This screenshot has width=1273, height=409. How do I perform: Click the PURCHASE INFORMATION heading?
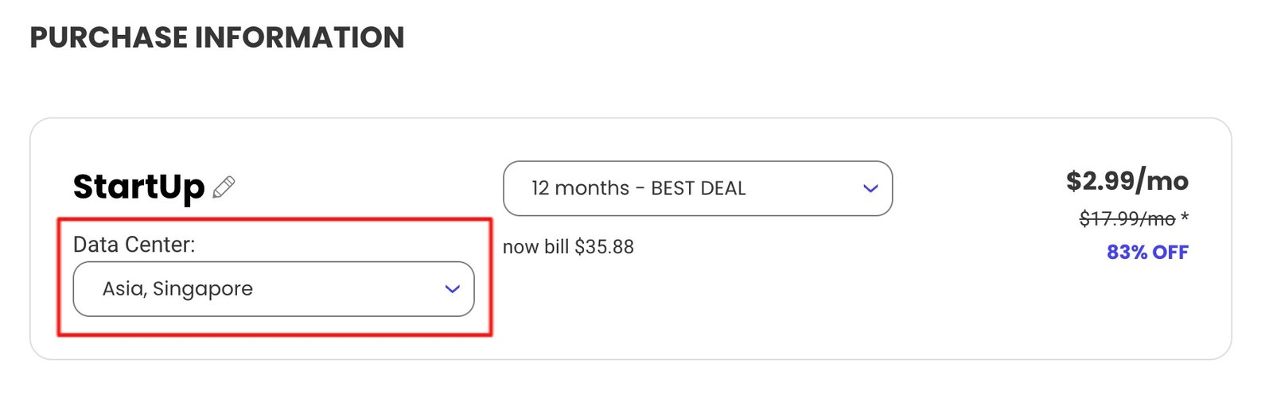tap(217, 37)
